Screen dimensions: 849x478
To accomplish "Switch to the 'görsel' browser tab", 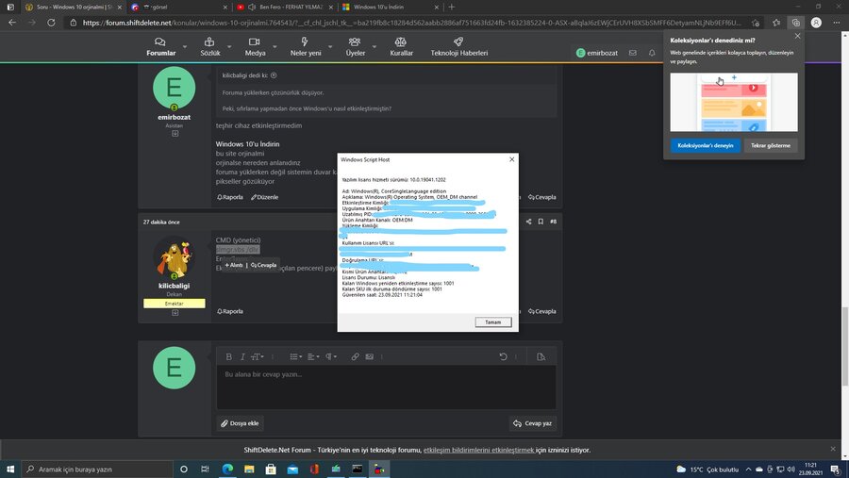I will [178, 7].
